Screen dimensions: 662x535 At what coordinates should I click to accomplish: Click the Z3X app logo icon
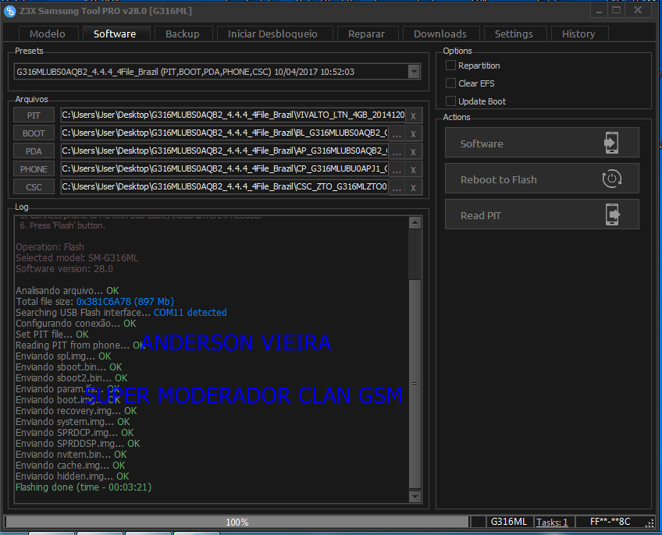coord(9,11)
